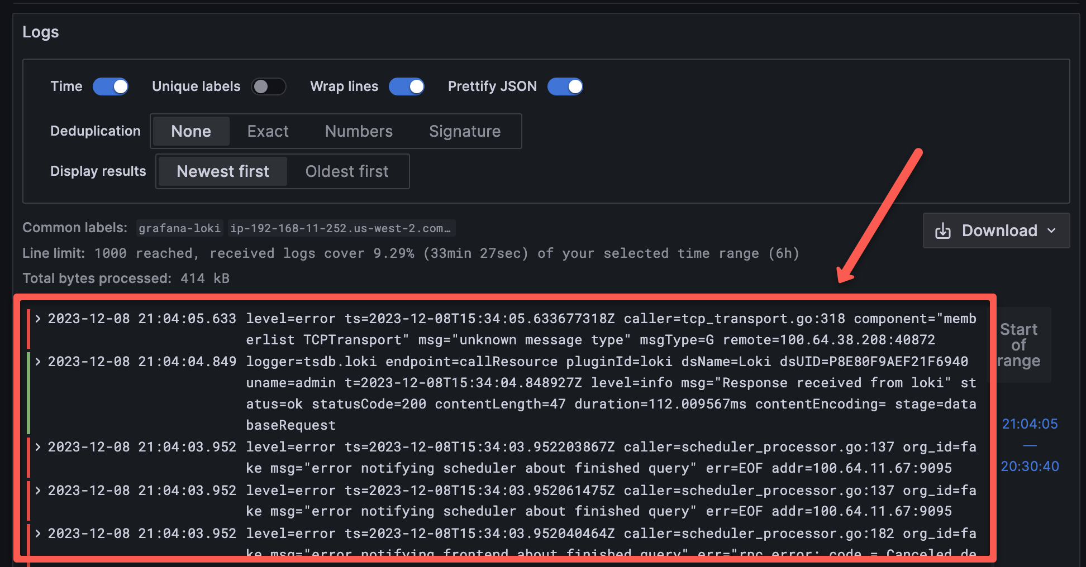Click the 20:30:40 timestamp link
Screen dimensions: 1086x567
tap(1031, 467)
